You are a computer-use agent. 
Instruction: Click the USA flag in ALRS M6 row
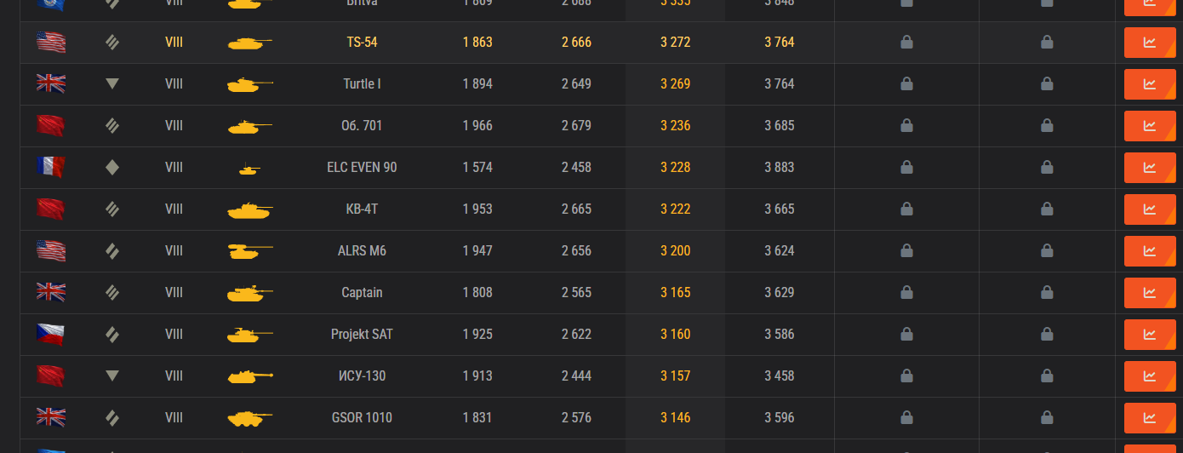pos(51,250)
